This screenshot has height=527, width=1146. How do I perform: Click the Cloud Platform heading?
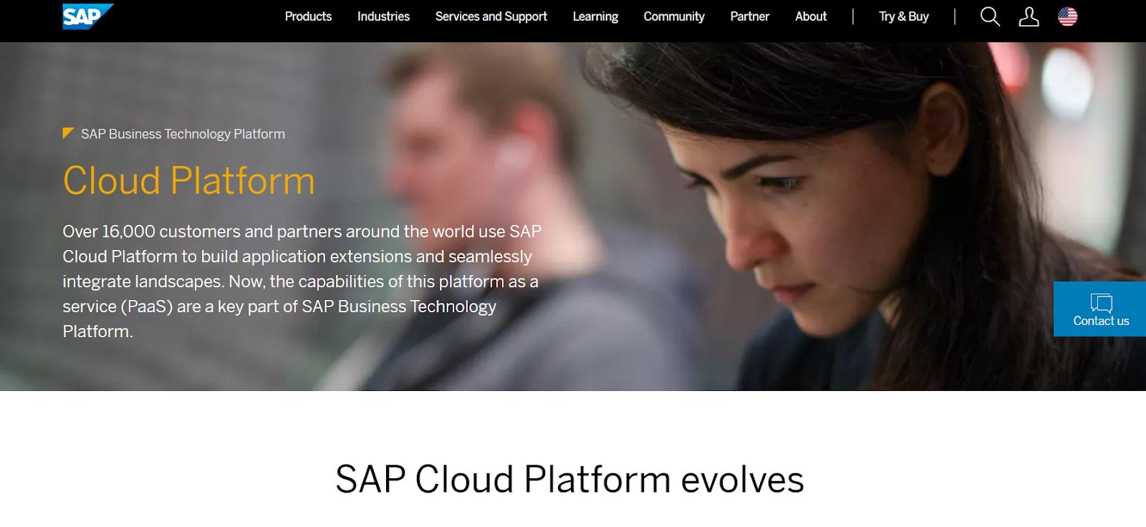click(189, 180)
